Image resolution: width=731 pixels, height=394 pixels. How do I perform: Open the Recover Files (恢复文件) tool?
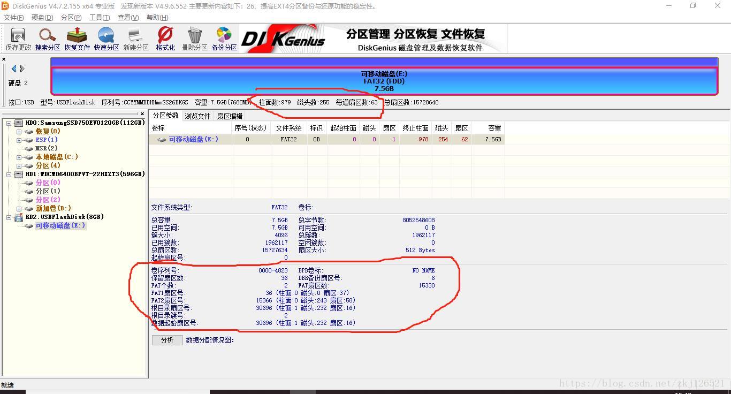point(77,39)
